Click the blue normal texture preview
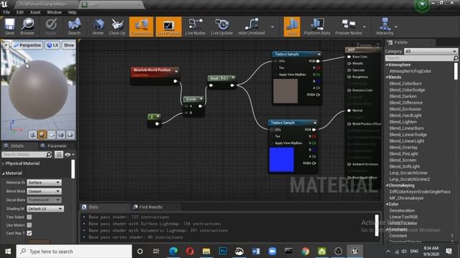Screen dimensions: 460x258 tap(281, 160)
